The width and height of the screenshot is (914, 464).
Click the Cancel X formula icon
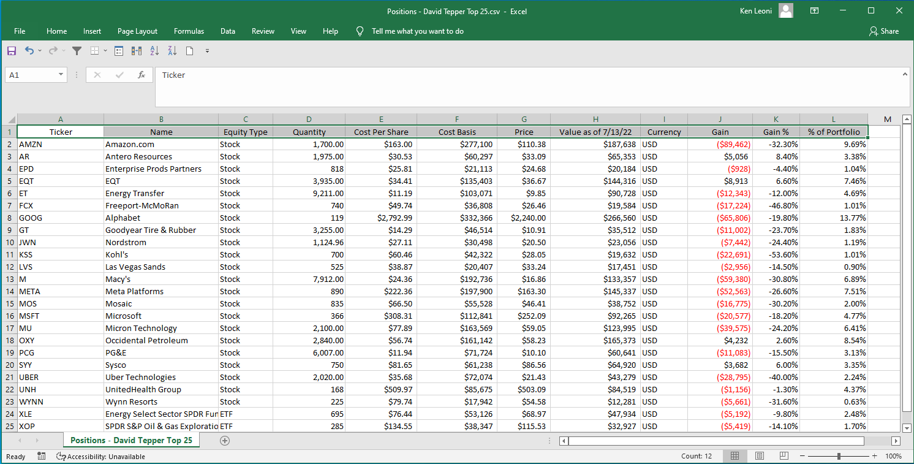(x=97, y=75)
